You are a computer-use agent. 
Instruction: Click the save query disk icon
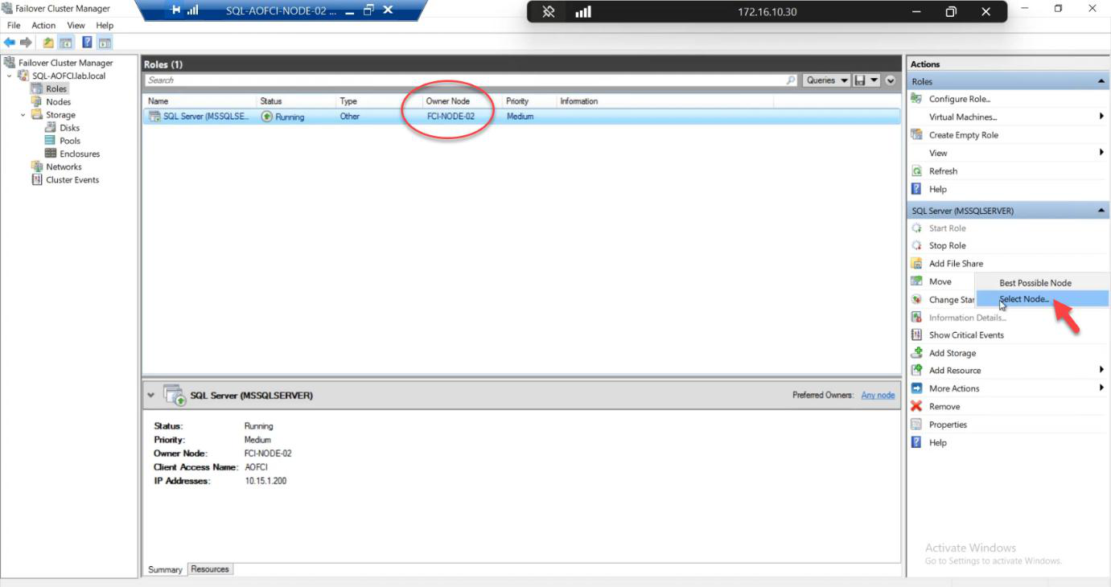861,80
